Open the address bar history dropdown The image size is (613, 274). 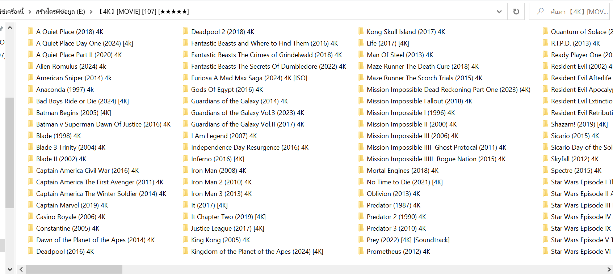pyautogui.click(x=499, y=12)
